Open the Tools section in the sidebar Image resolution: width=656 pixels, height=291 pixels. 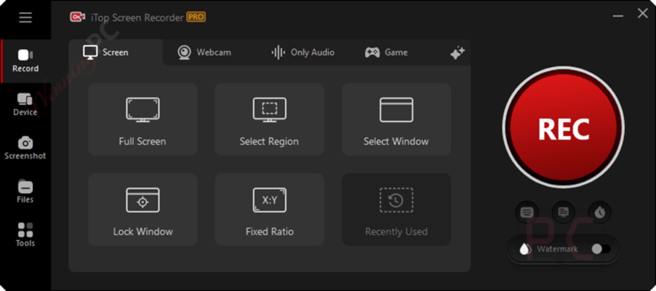(x=25, y=234)
